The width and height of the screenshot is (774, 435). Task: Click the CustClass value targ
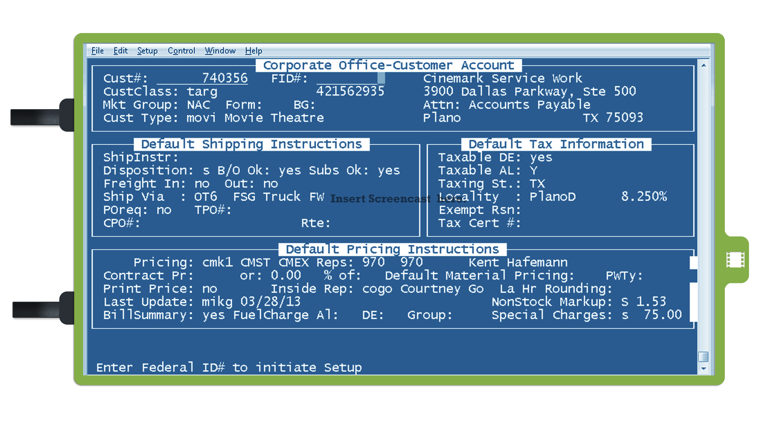click(202, 92)
